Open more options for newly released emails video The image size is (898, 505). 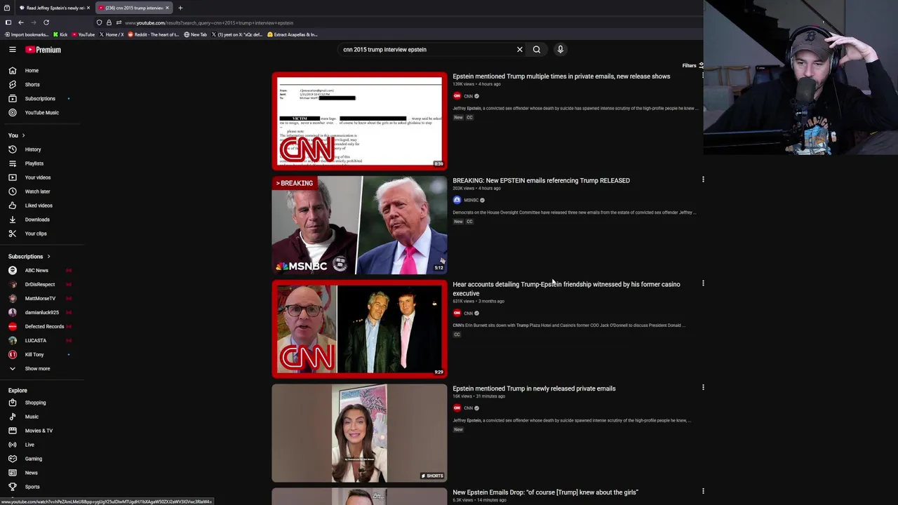(703, 387)
